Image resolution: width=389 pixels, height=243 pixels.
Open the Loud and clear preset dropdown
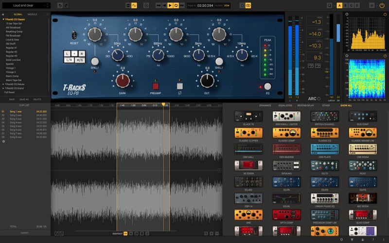(x=27, y=5)
